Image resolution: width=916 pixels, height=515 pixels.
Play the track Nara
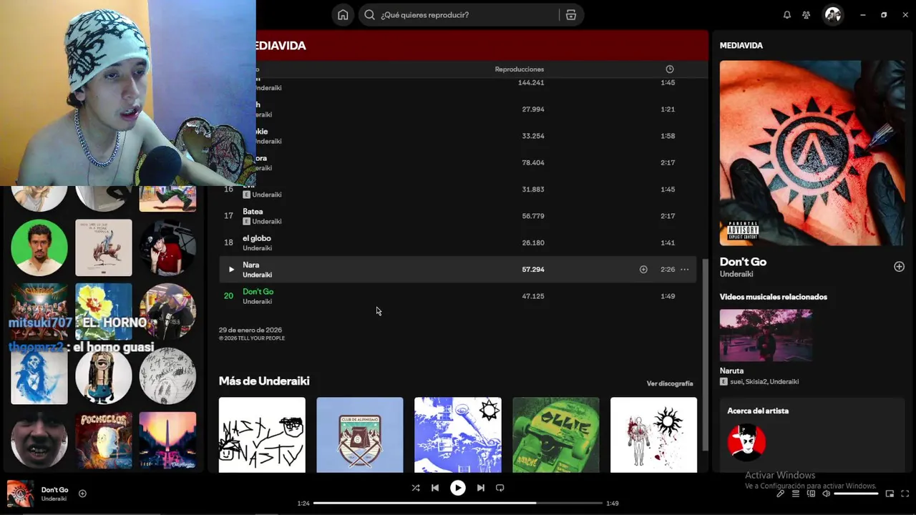tap(231, 270)
